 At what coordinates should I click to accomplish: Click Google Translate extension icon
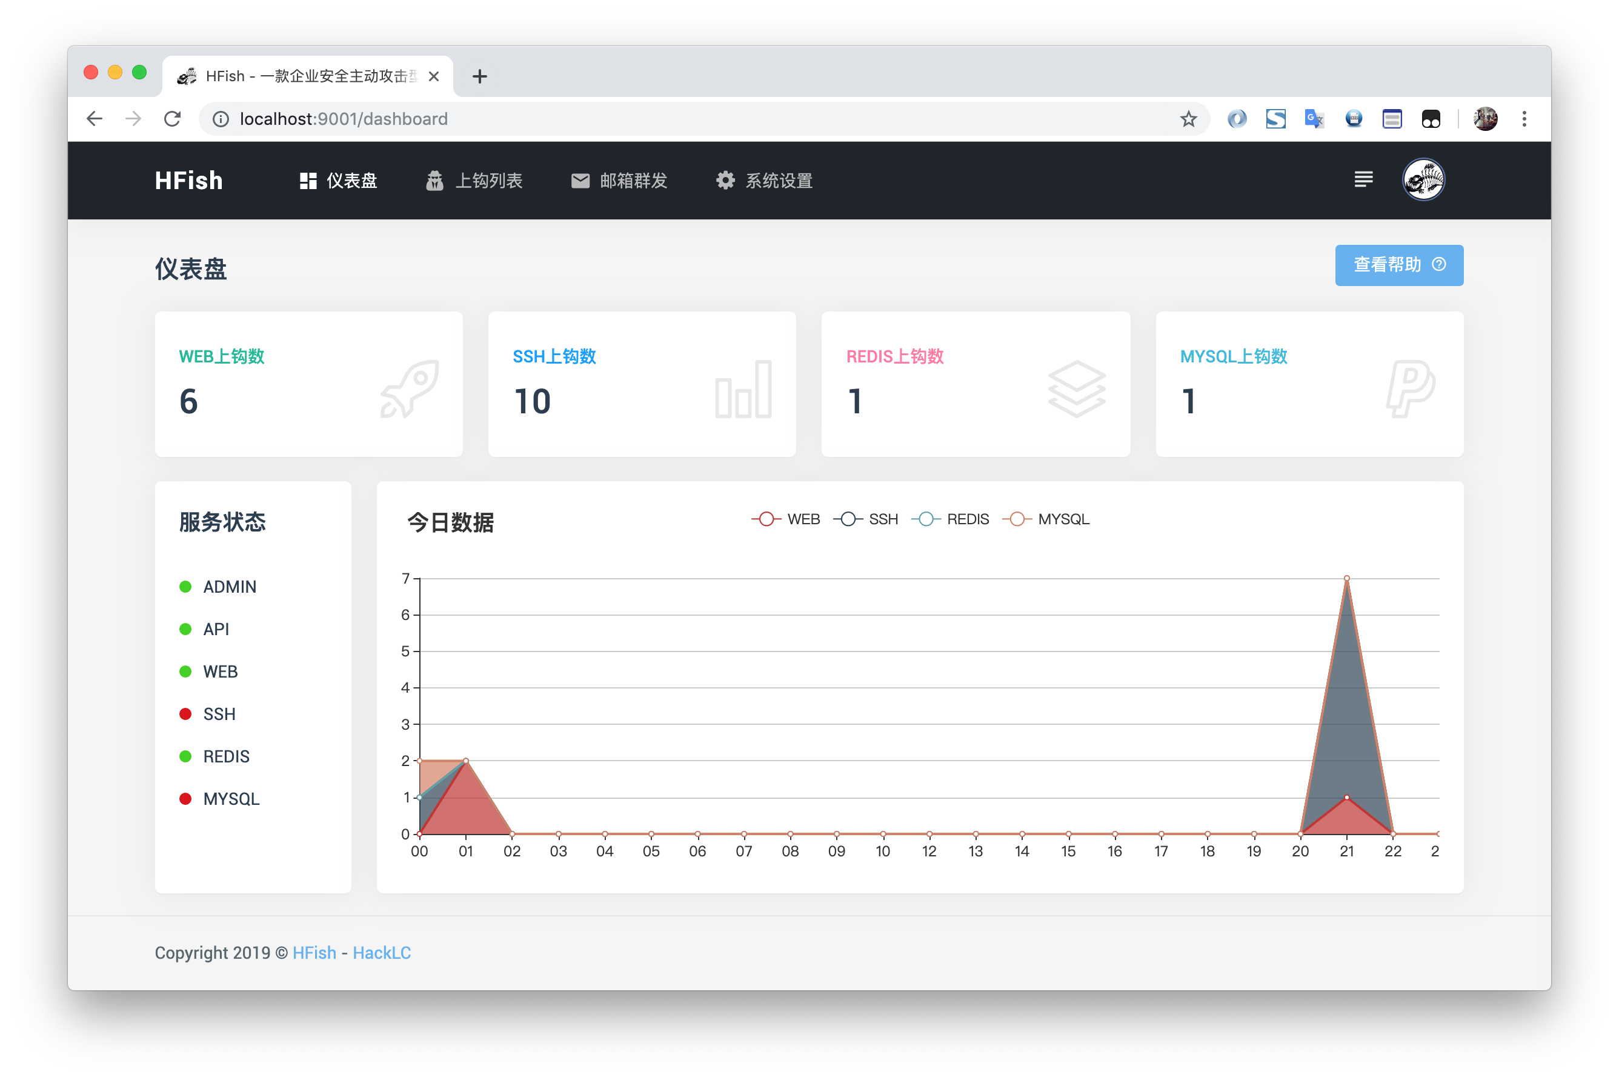[x=1314, y=119]
